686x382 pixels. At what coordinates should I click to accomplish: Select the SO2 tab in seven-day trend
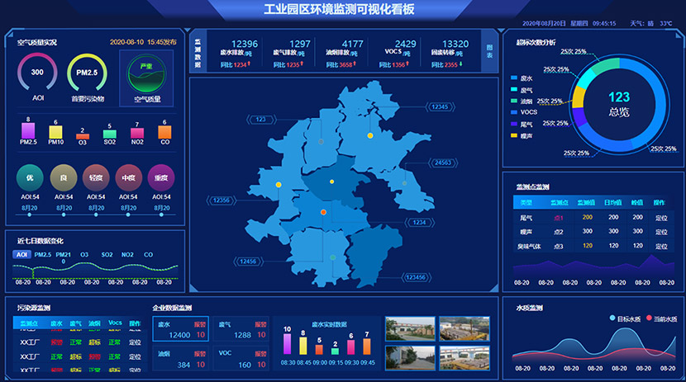[x=107, y=255]
